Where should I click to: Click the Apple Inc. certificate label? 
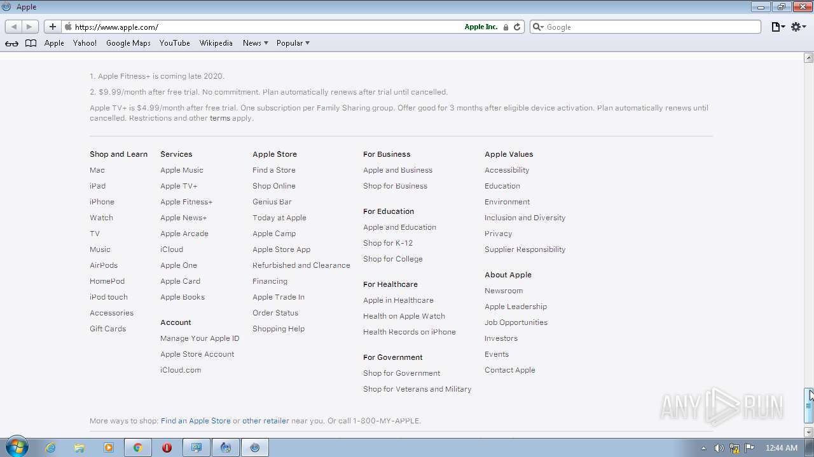(481, 27)
